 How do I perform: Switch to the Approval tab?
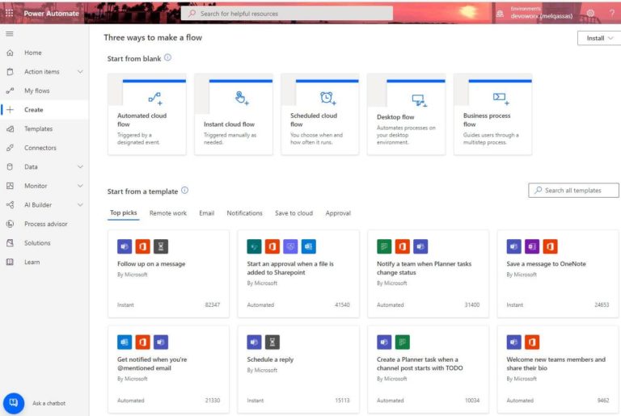point(338,213)
